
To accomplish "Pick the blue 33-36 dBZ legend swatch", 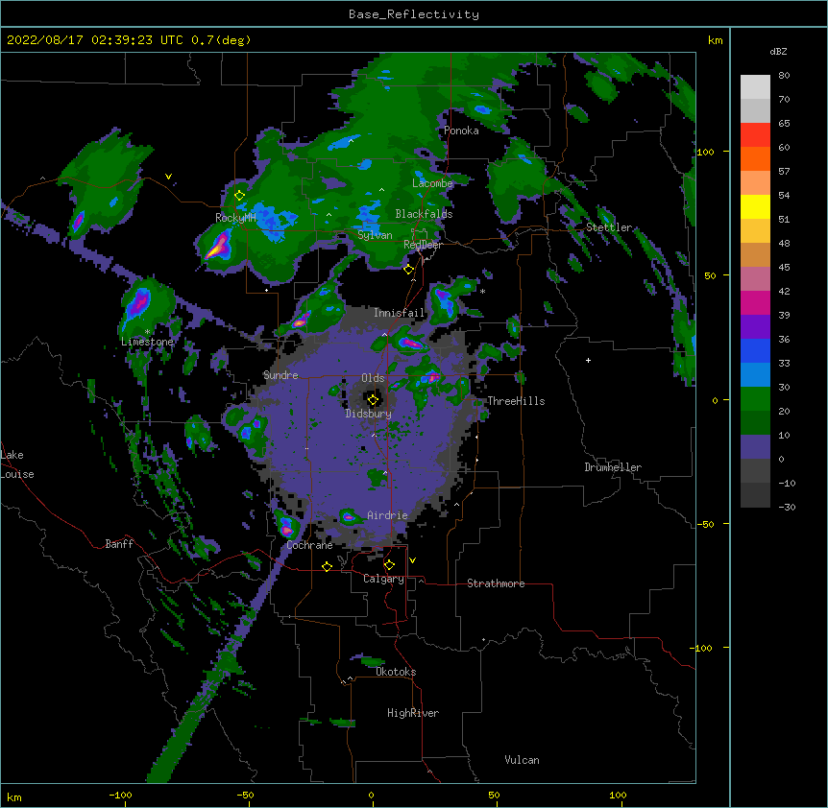I will 755,350.
